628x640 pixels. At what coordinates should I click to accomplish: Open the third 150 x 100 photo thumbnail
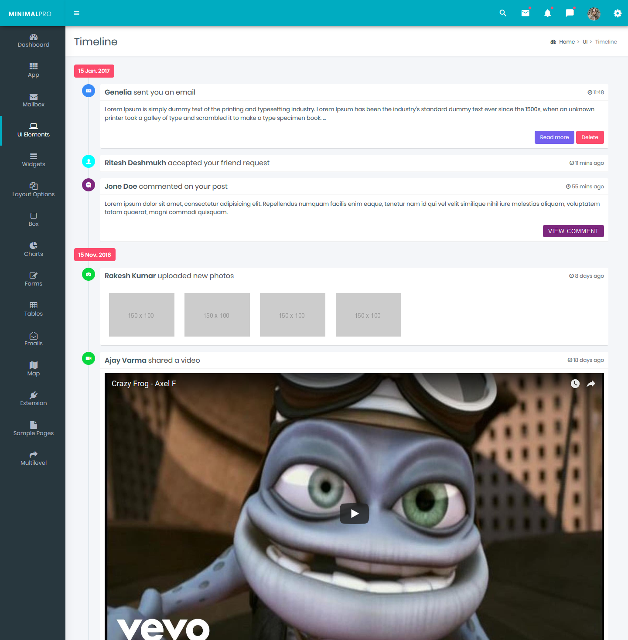[293, 315]
